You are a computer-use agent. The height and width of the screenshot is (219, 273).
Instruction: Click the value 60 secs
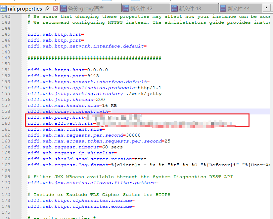click(112, 147)
